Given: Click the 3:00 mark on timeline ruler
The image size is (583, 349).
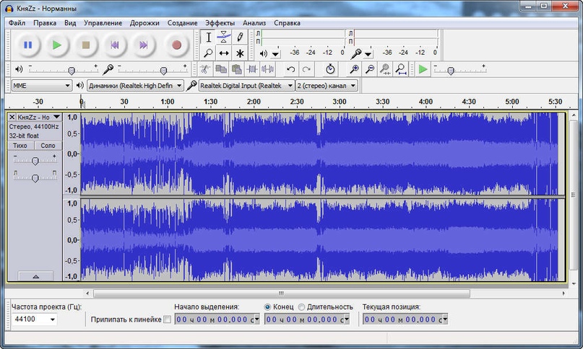Looking at the screenshot, I should pos(339,102).
